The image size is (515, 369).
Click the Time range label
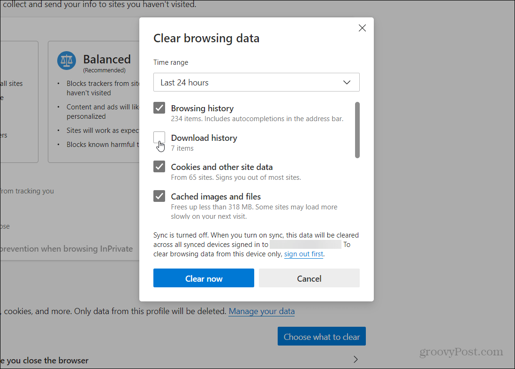click(x=171, y=62)
